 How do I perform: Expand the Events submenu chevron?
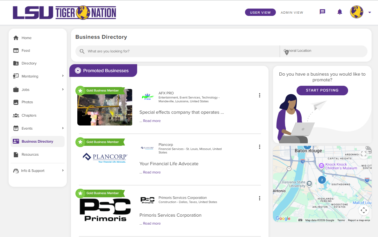pyautogui.click(x=63, y=128)
